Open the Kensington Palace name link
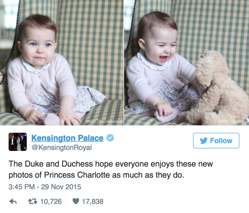 67,138
